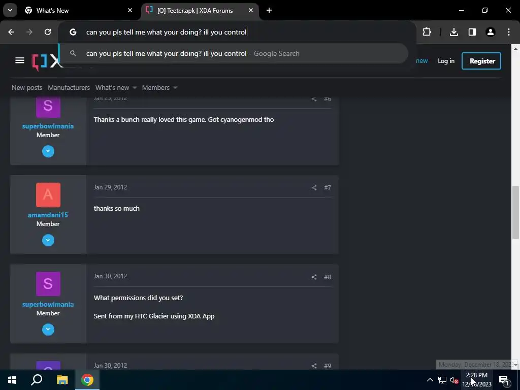Click the Register button

pyautogui.click(x=481, y=61)
